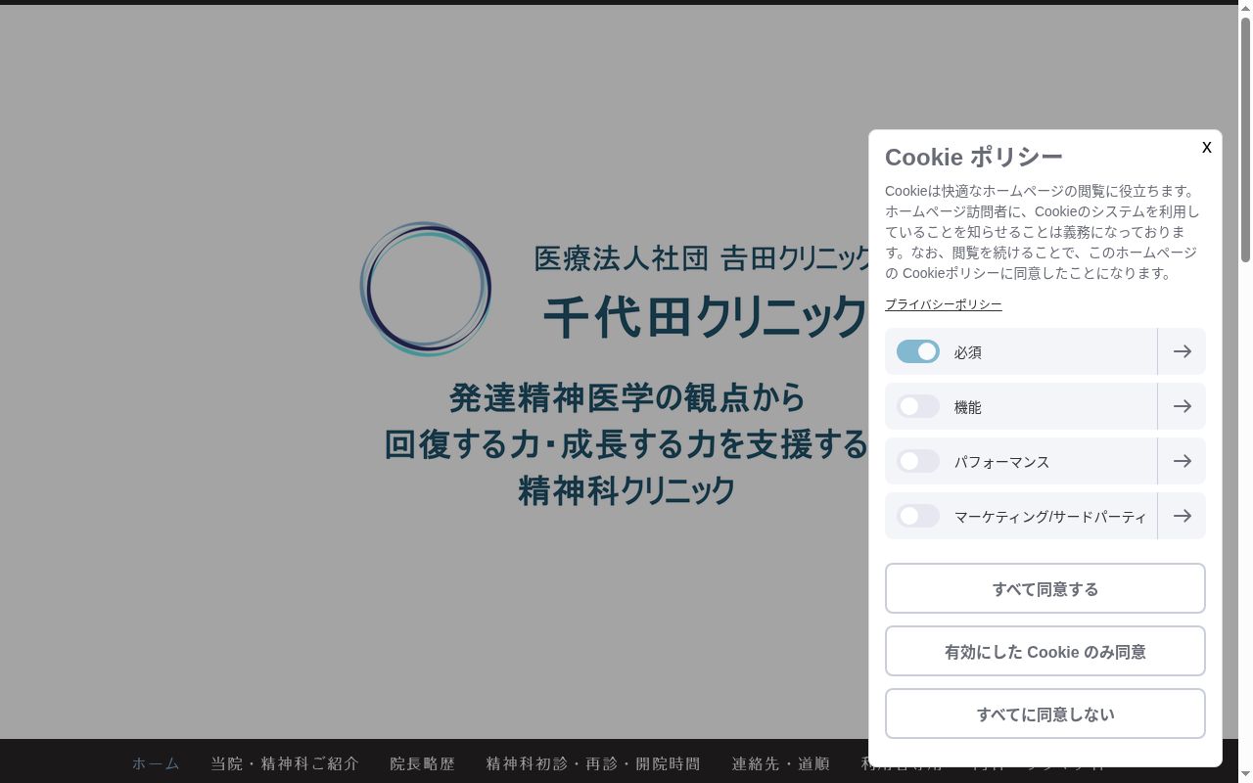Open the プライバシーポリシー link
This screenshot has height=783, width=1253.
(x=943, y=304)
